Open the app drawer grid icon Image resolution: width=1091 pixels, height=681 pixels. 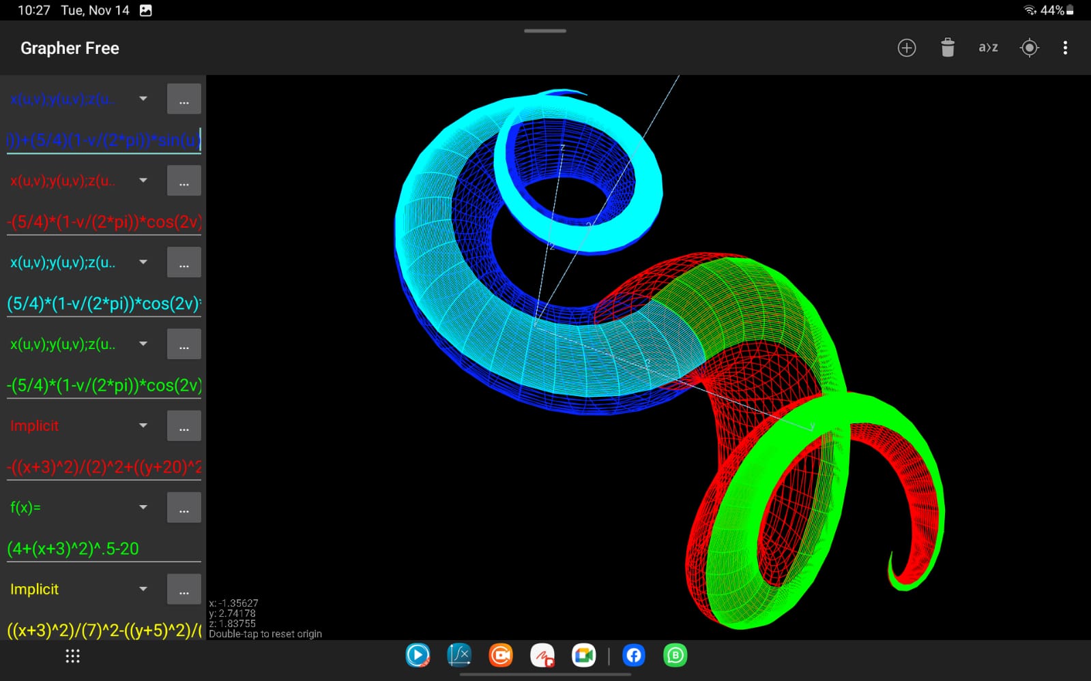pos(72,656)
